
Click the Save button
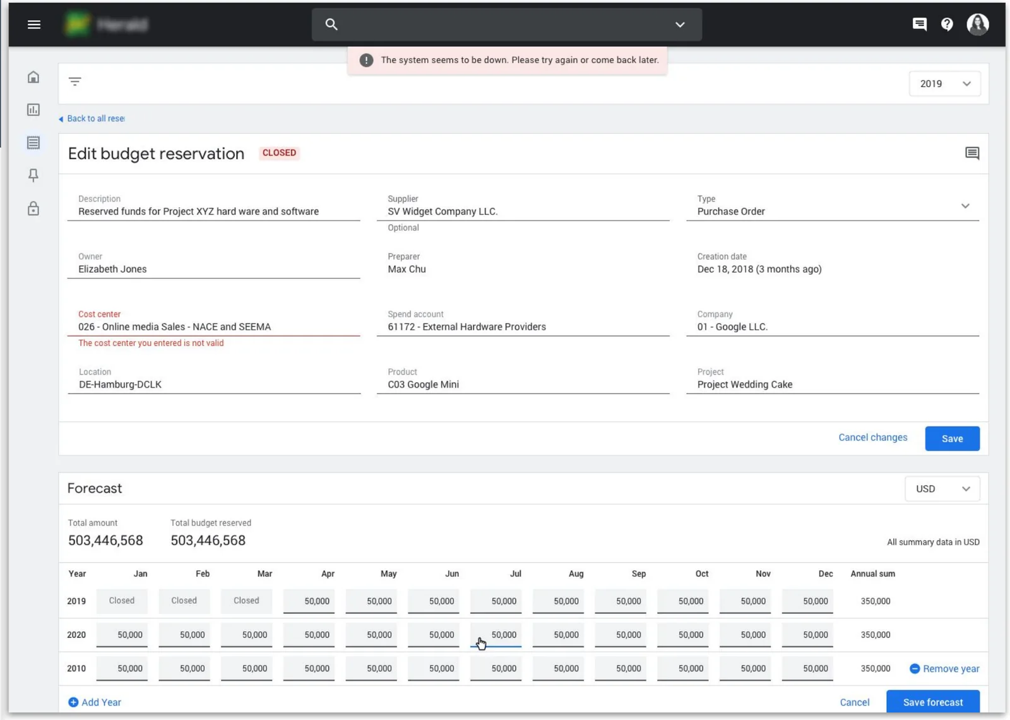coord(952,439)
